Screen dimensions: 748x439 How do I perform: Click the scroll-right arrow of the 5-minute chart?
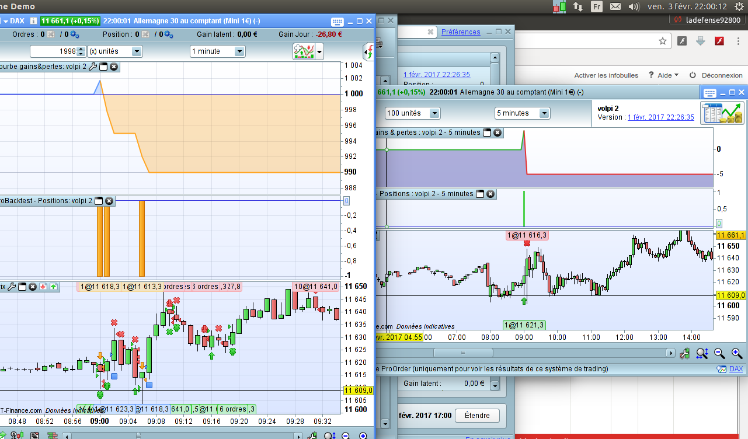(671, 353)
